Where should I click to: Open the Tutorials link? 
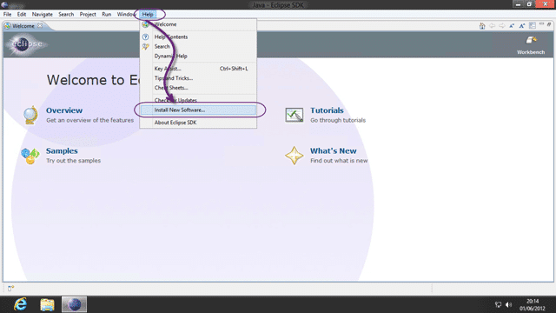327,110
